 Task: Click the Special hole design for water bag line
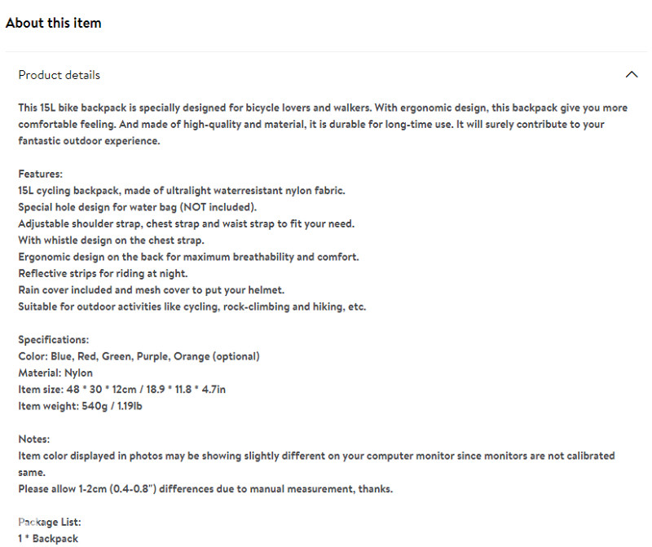pyautogui.click(x=138, y=207)
